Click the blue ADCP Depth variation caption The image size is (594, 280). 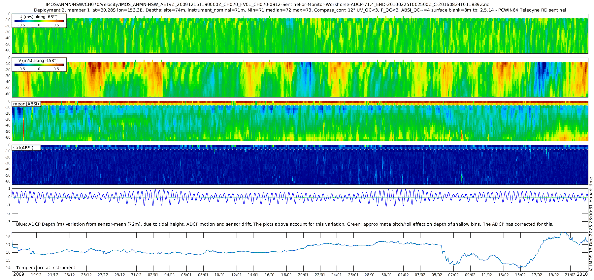(285, 224)
